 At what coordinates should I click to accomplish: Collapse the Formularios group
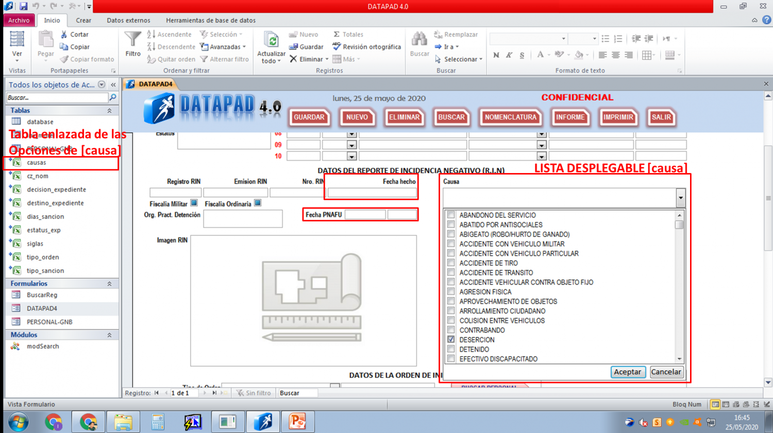[x=109, y=284]
